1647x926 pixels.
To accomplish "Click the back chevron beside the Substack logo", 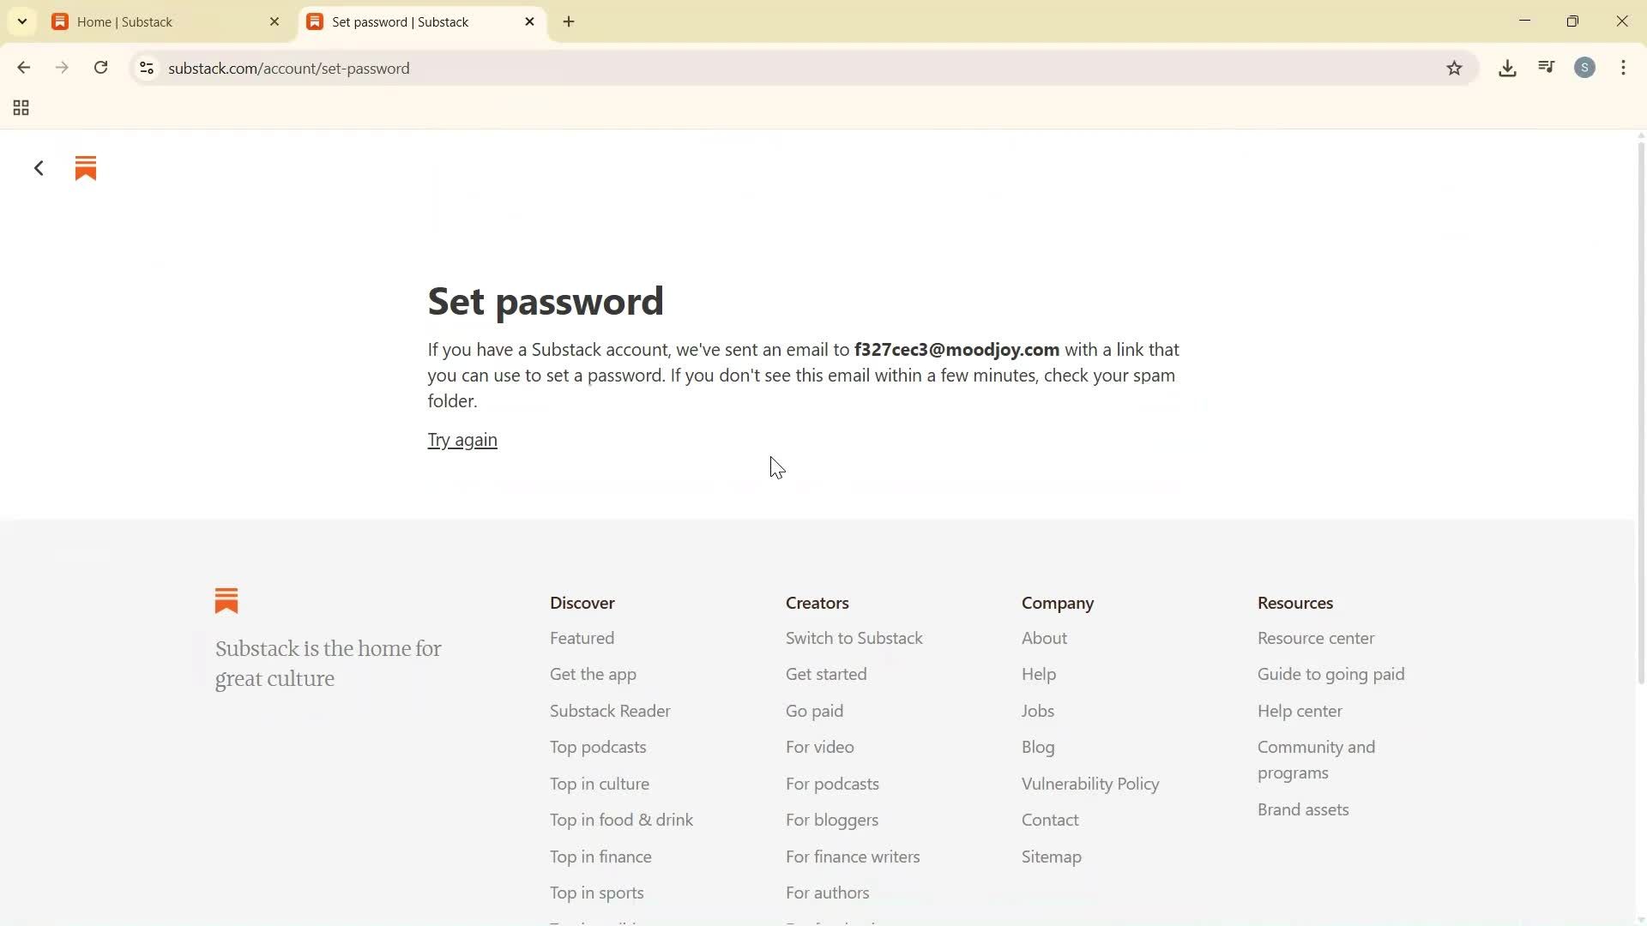I will coord(38,168).
